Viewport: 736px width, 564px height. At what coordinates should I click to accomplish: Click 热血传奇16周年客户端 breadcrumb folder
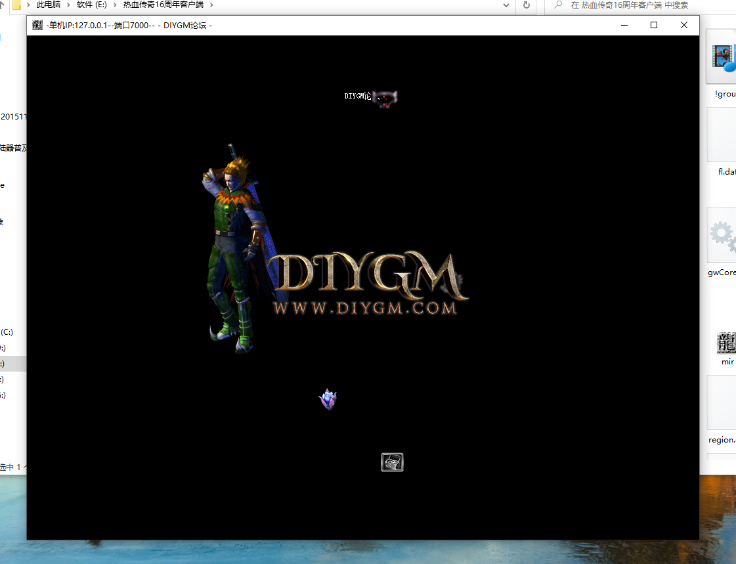163,5
